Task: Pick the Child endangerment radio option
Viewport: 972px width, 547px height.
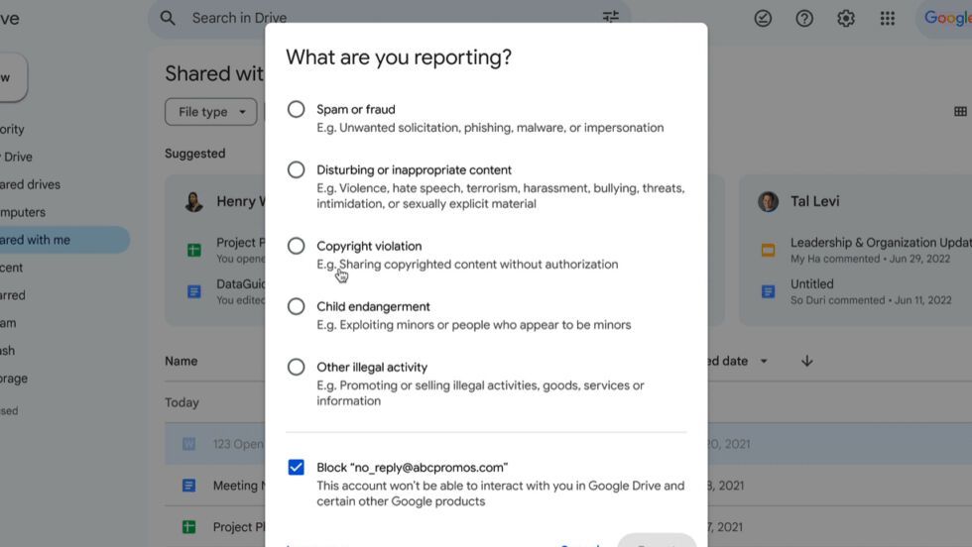Action: (296, 306)
